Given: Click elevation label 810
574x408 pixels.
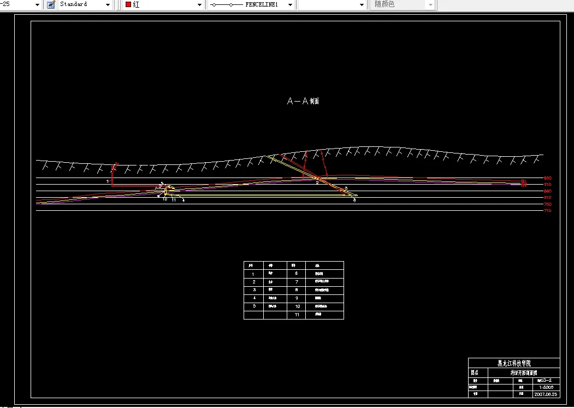Looking at the screenshot, I should 548,198.
